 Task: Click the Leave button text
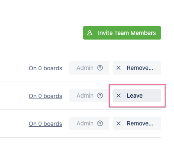click(x=135, y=96)
